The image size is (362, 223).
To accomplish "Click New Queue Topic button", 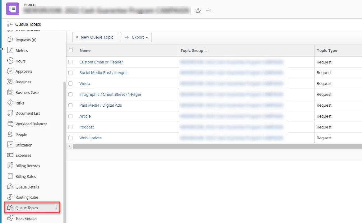I will pyautogui.click(x=95, y=37).
